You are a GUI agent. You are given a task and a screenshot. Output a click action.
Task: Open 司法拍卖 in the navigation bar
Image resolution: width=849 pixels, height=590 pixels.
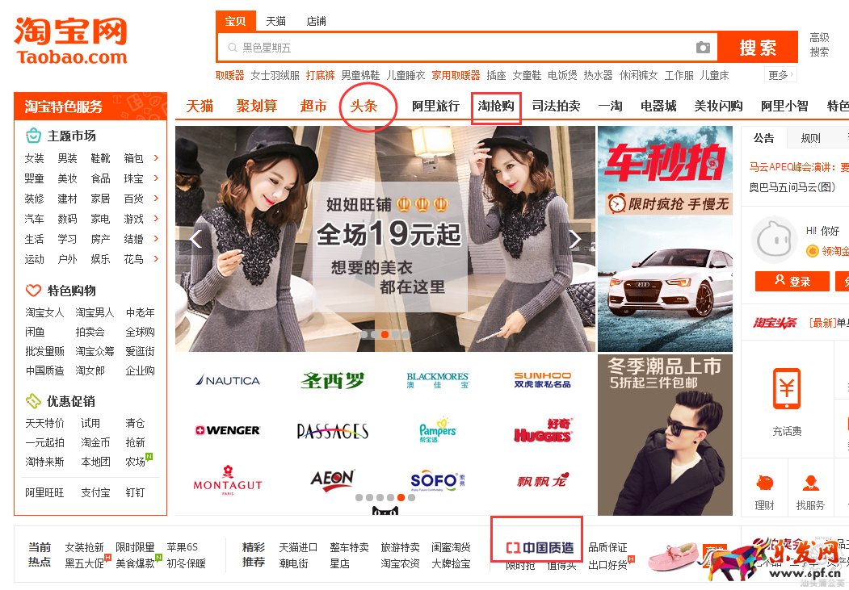click(556, 106)
